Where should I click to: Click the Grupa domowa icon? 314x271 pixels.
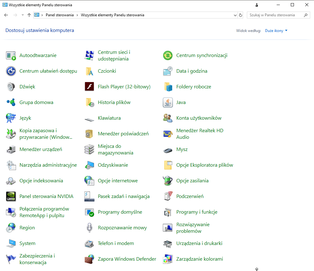click(11, 102)
